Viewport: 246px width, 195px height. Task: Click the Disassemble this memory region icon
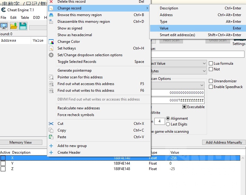click(x=51, y=22)
